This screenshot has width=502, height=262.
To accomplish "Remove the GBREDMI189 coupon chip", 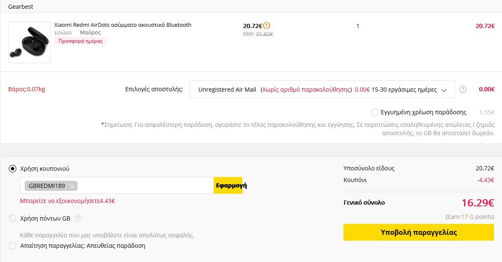I will click(73, 186).
